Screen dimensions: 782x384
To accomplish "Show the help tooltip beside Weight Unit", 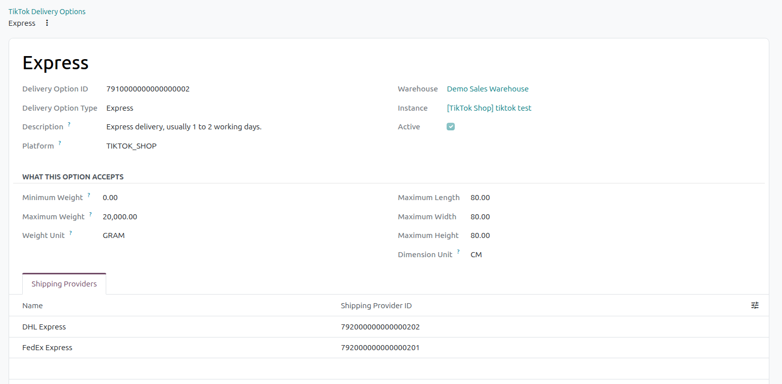I will [x=70, y=233].
